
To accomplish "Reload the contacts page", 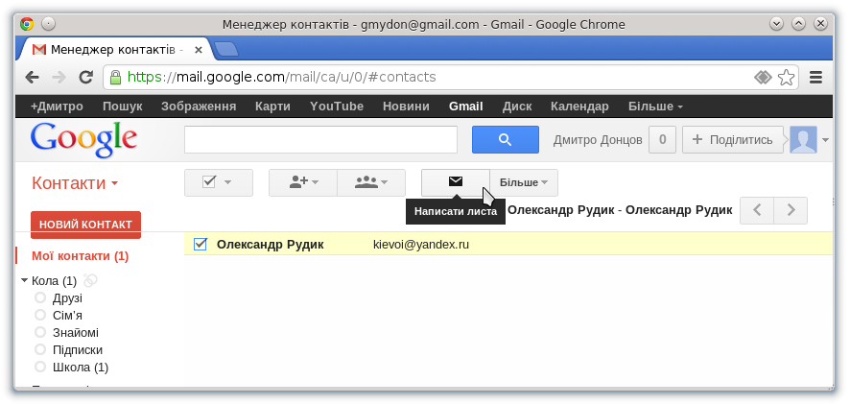I will coord(85,78).
